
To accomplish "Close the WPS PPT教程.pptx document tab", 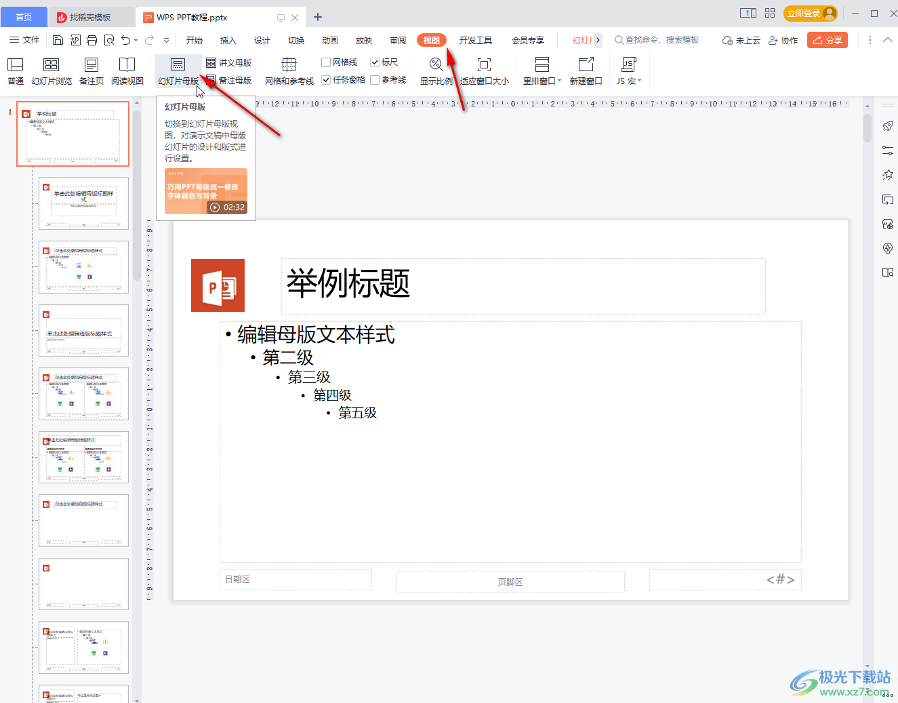I will pos(295,17).
